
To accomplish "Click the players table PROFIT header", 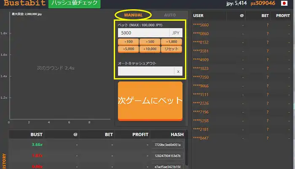I will click(283, 16).
